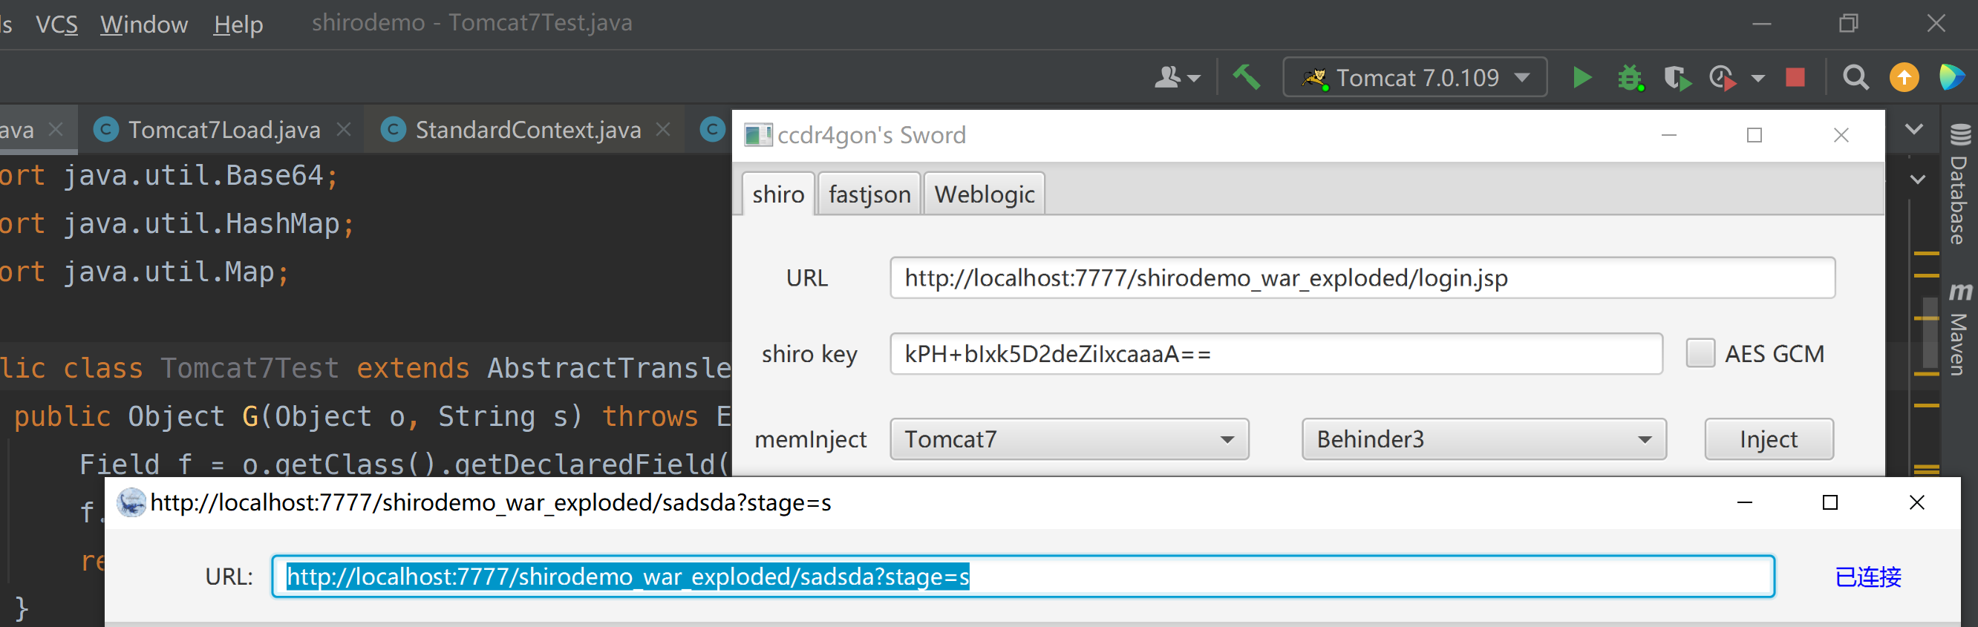This screenshot has width=1978, height=627.
Task: Expand the Tomcat7 memInject combo box
Action: pyautogui.click(x=1069, y=439)
